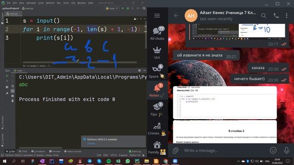This screenshot has height=165, width=294.
Task: Start a voice call with the phone icon
Action: 276,16
